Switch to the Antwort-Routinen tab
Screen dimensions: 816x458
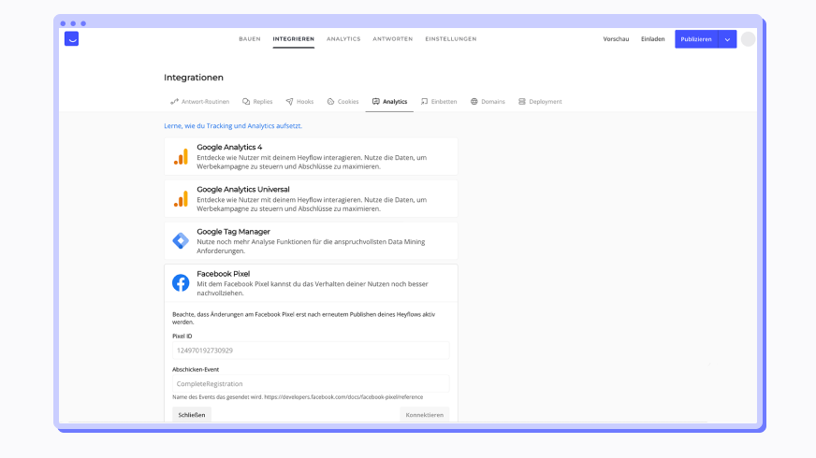tap(200, 101)
